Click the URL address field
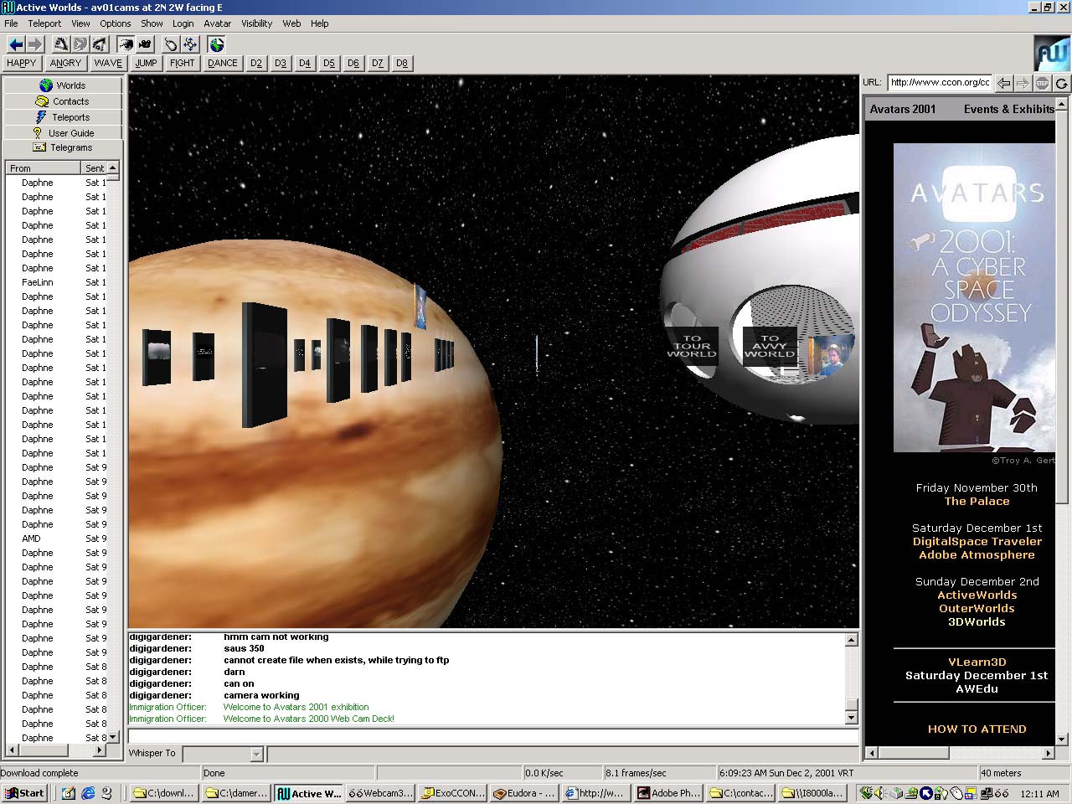This screenshot has height=804, width=1072. tap(939, 82)
